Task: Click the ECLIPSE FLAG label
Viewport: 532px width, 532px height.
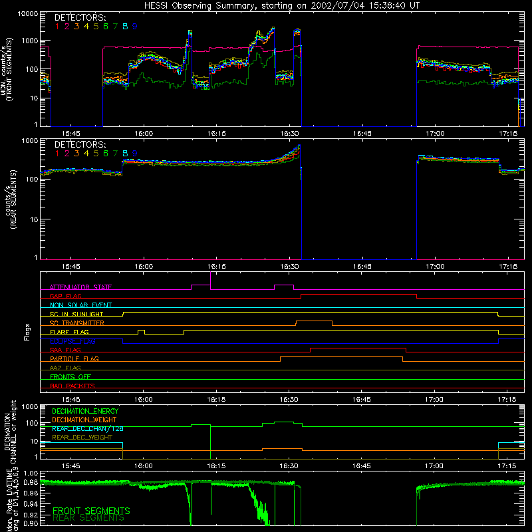Action: tap(72, 341)
